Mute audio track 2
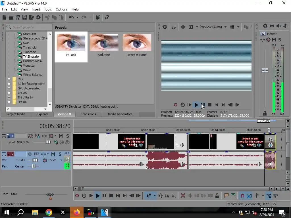 coord(53,154)
